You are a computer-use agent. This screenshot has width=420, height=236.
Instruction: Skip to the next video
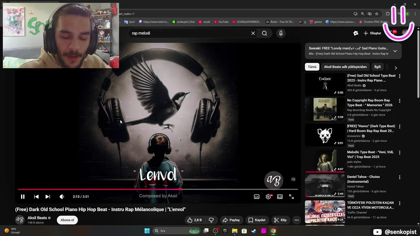[x=48, y=197]
